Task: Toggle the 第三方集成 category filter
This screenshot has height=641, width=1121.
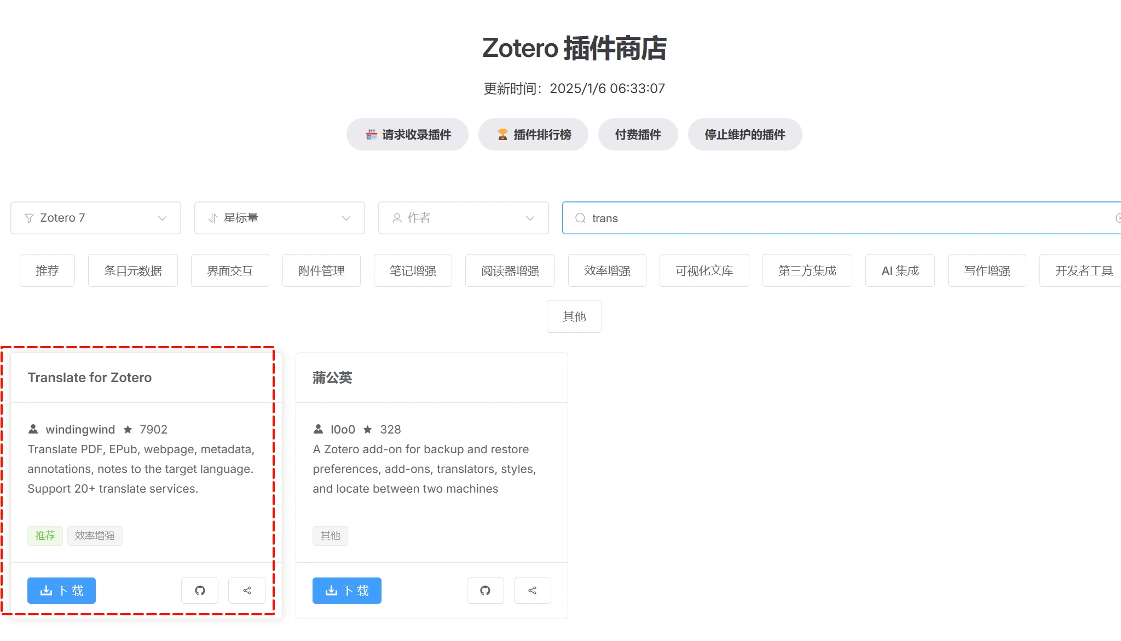Action: tap(807, 270)
